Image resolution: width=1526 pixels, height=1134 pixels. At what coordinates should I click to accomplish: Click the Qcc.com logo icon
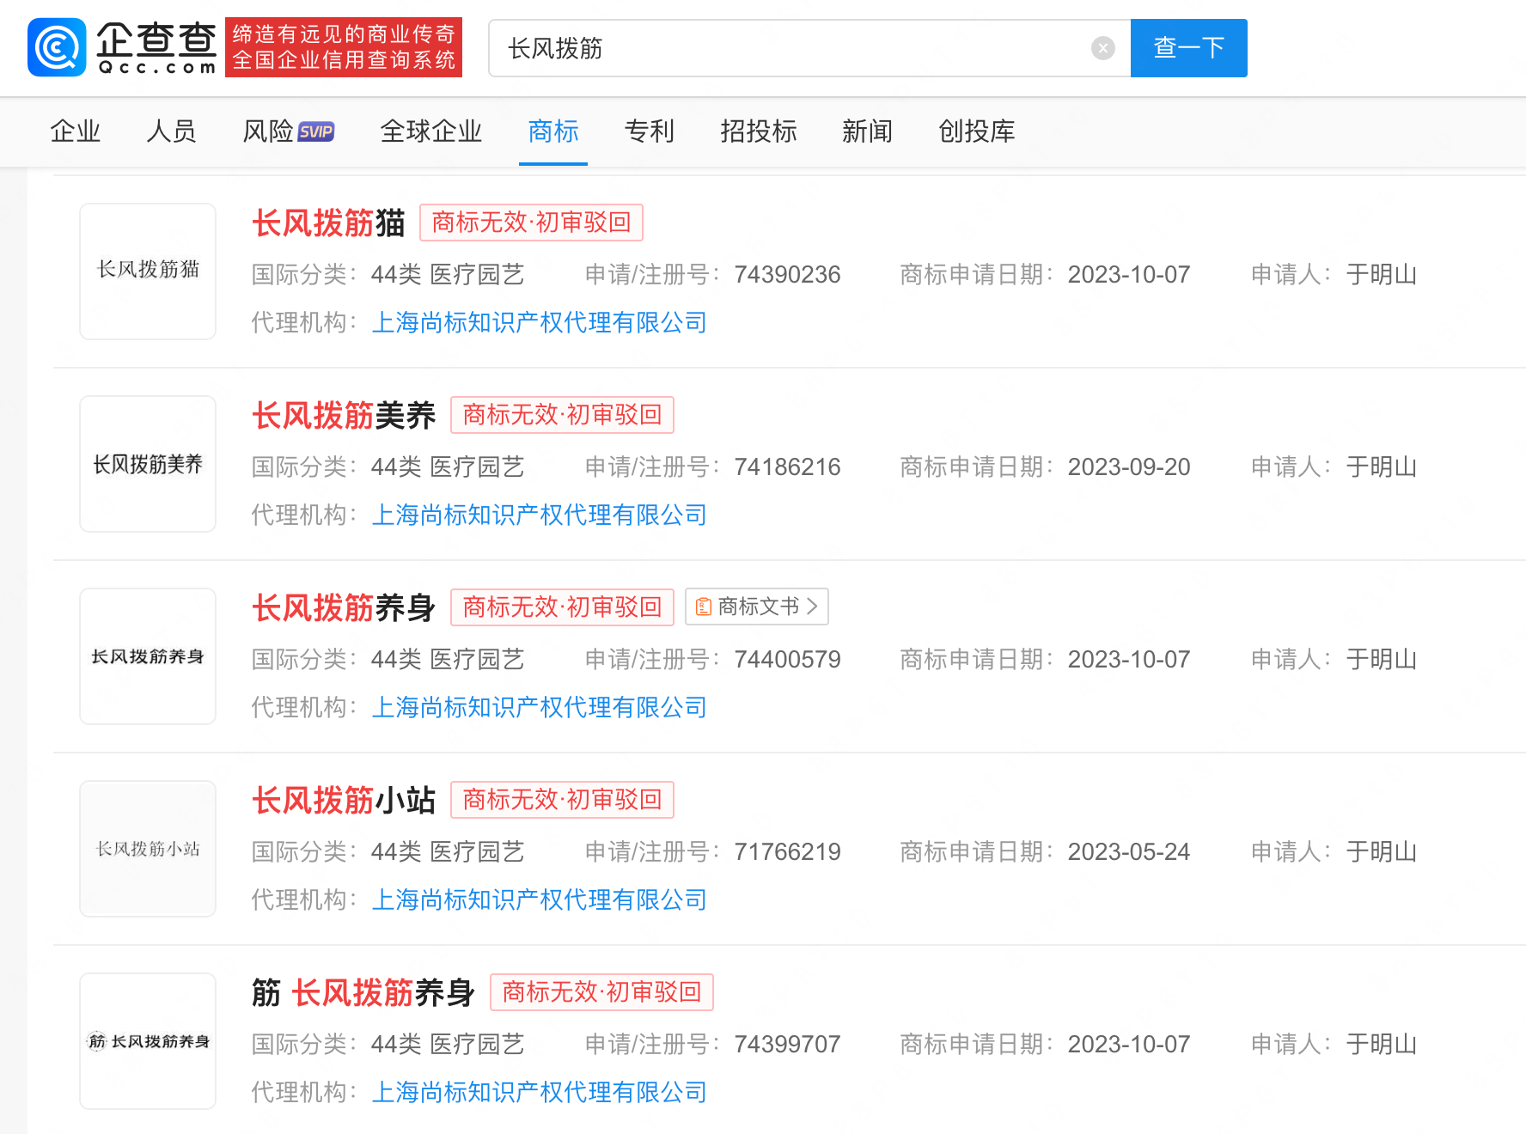57,47
